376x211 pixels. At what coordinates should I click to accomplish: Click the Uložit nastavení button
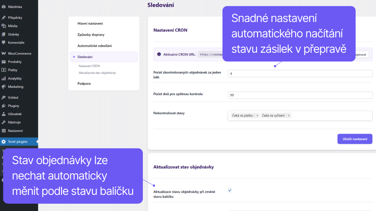pyautogui.click(x=355, y=139)
